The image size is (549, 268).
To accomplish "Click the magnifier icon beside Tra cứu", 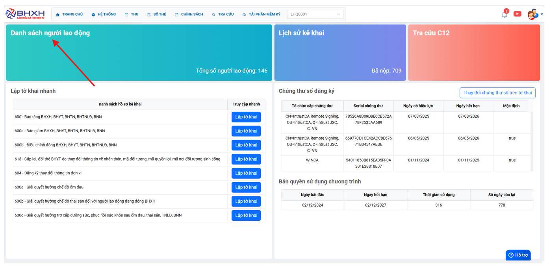I will (x=214, y=15).
